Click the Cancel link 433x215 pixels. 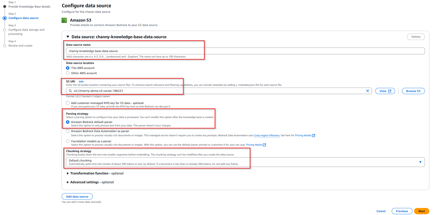click(x=381, y=211)
